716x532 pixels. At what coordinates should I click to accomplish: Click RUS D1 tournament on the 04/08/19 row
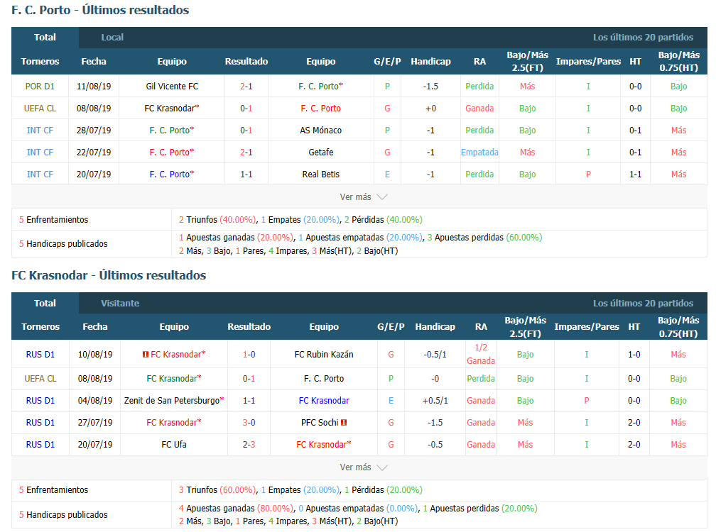pyautogui.click(x=40, y=400)
